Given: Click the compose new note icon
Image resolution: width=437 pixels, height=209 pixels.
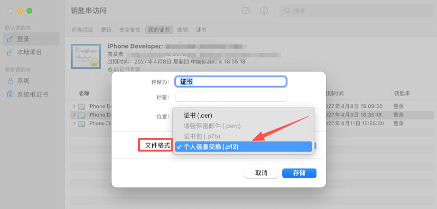Looking at the screenshot, I should (x=246, y=10).
